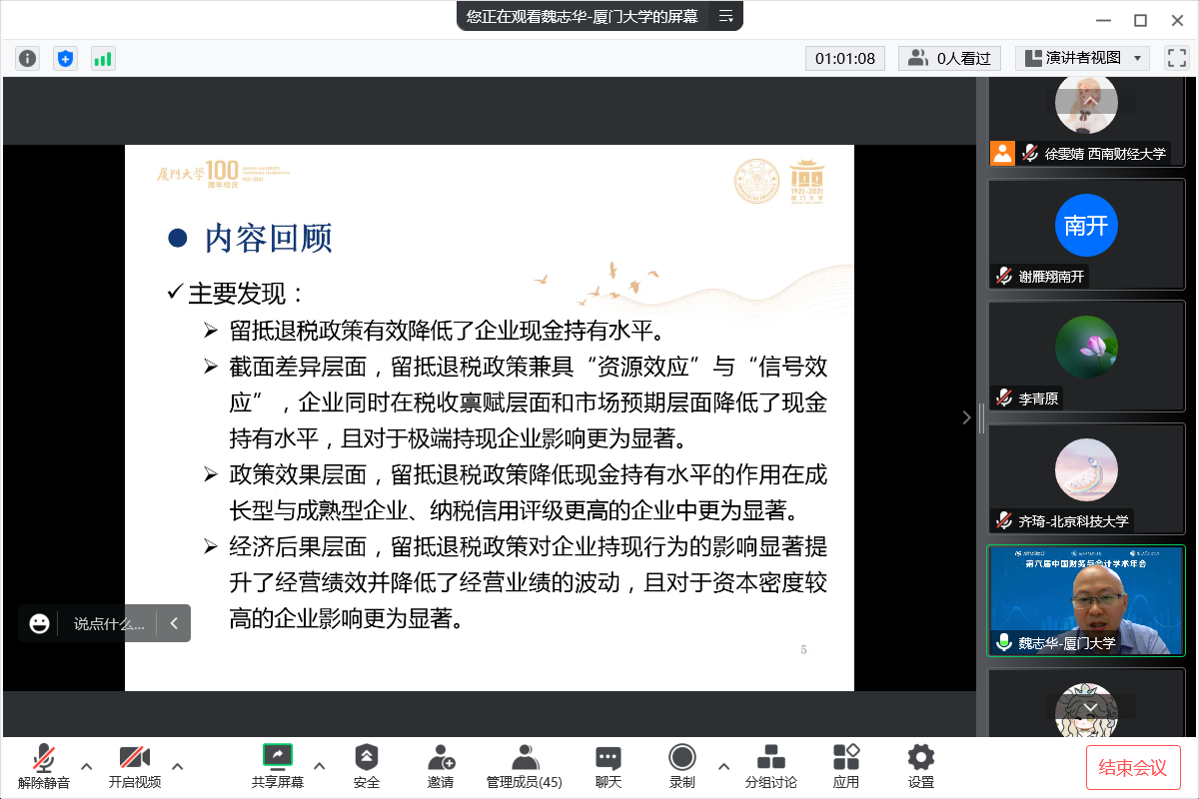Open the screen-sharing options menu in title bar
1199x799 pixels.
[x=725, y=16]
